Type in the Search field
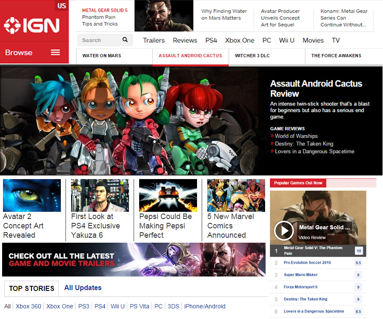 coord(100,40)
